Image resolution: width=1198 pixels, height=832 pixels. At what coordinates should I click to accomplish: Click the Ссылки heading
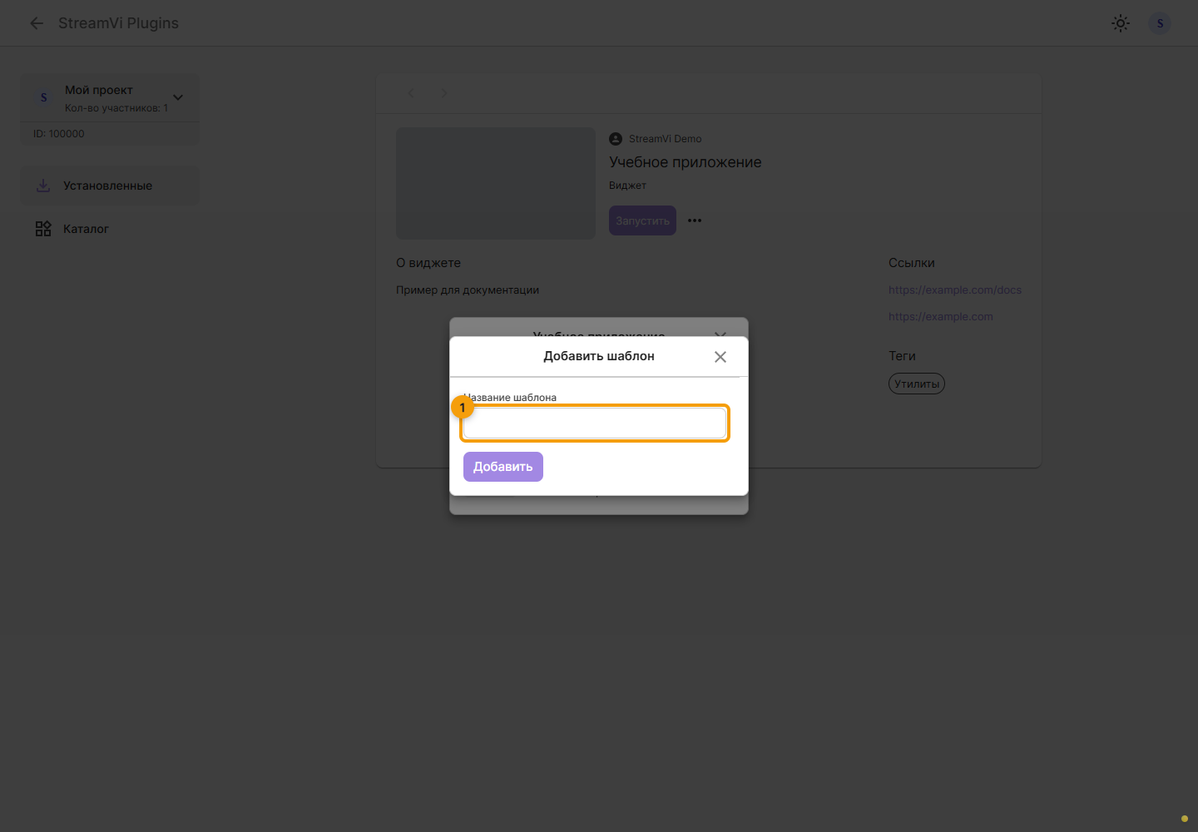click(x=912, y=263)
